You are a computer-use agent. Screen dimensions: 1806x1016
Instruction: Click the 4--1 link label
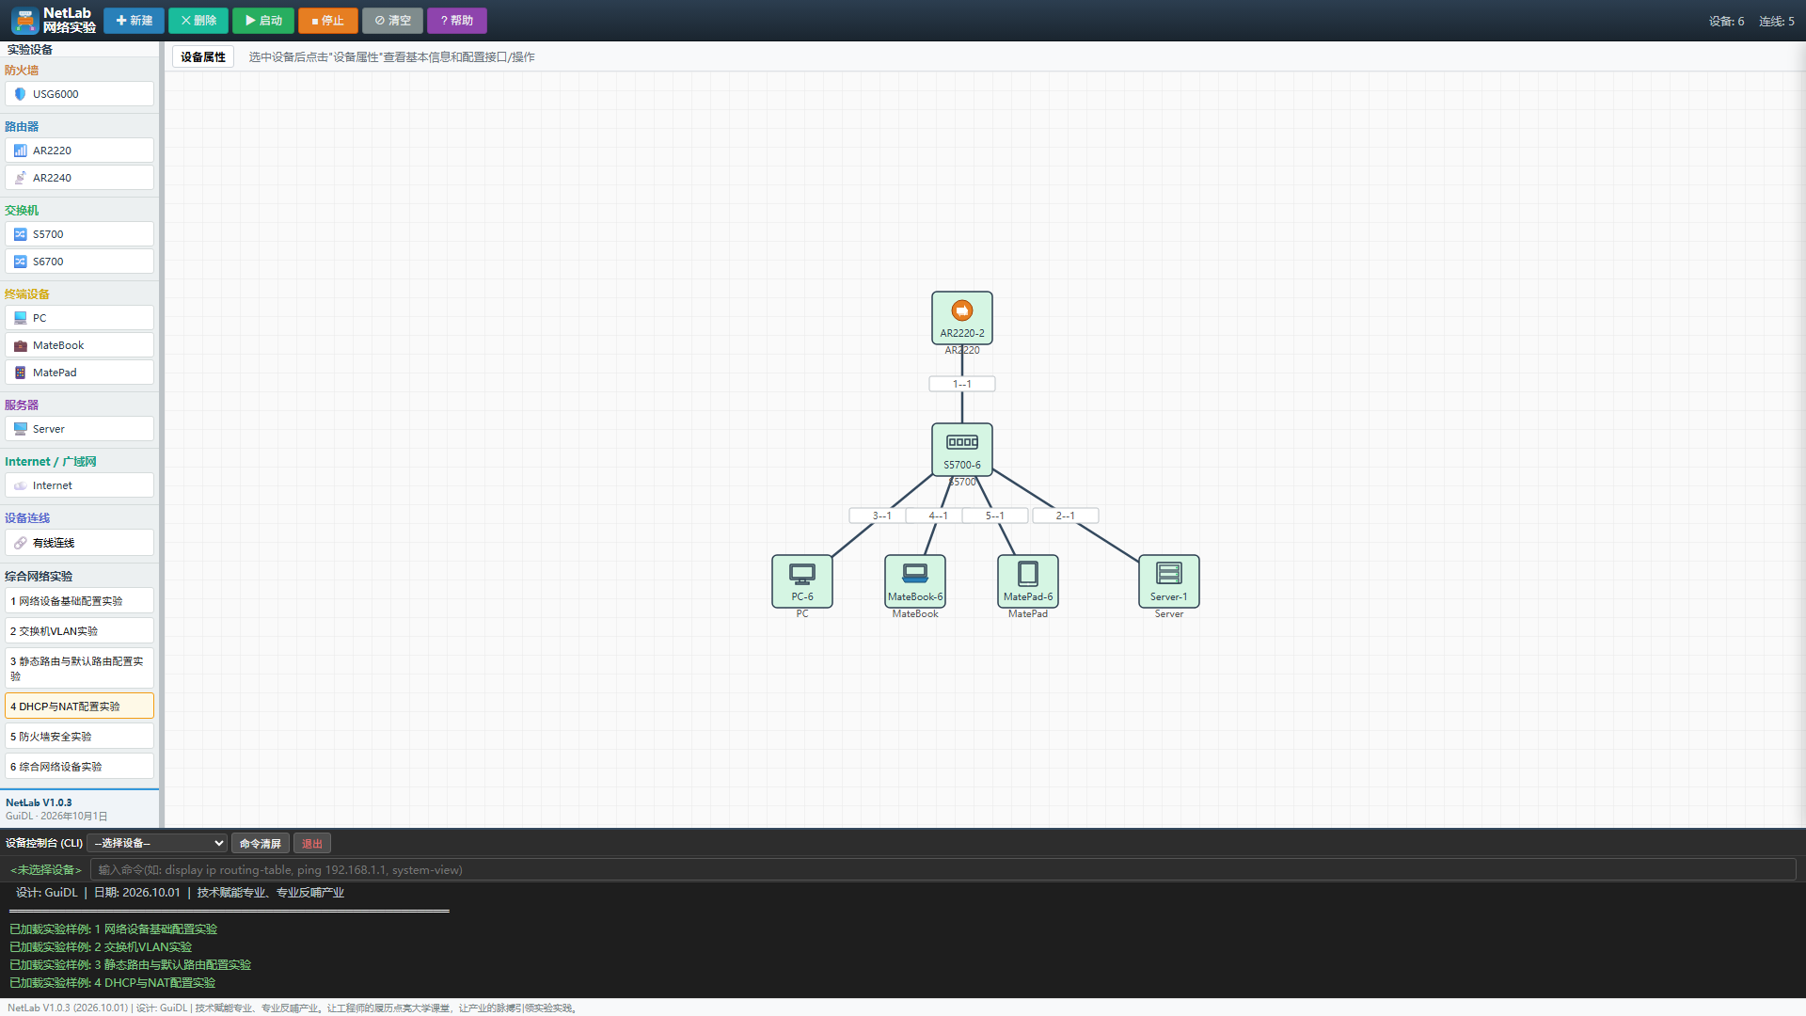(938, 516)
